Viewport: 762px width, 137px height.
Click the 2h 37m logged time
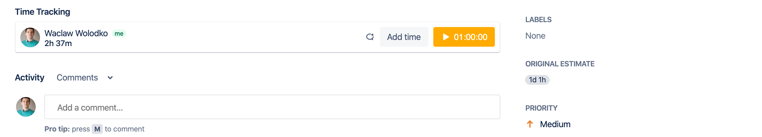(58, 43)
